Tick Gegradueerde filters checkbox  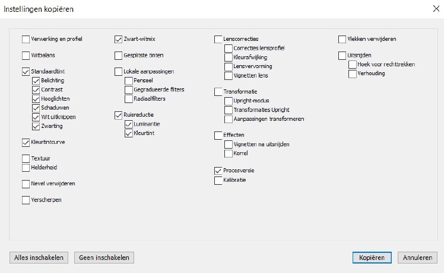[129, 89]
